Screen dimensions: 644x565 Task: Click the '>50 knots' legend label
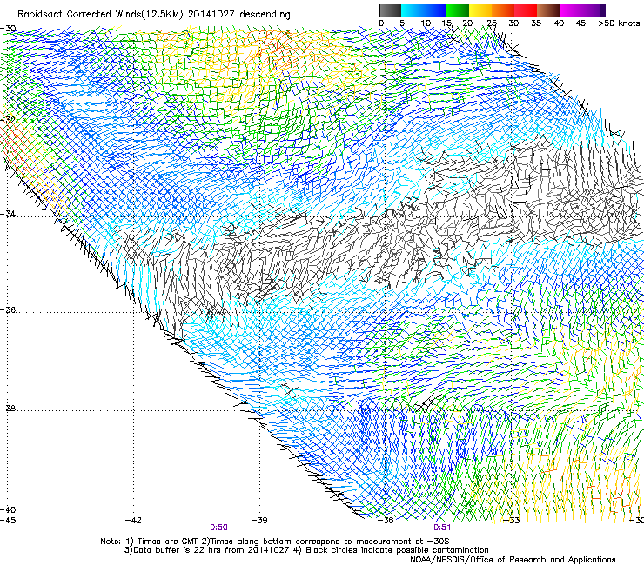[x=619, y=23]
